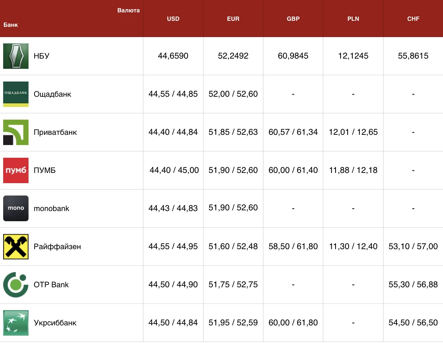The height and width of the screenshot is (343, 443).
Task: Select the CHF column header
Action: [x=413, y=19]
